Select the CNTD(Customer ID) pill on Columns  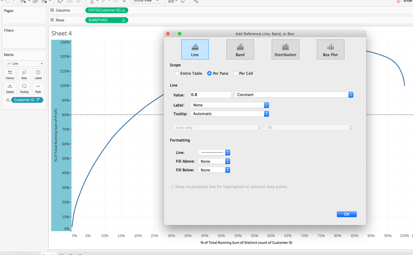coord(107,10)
